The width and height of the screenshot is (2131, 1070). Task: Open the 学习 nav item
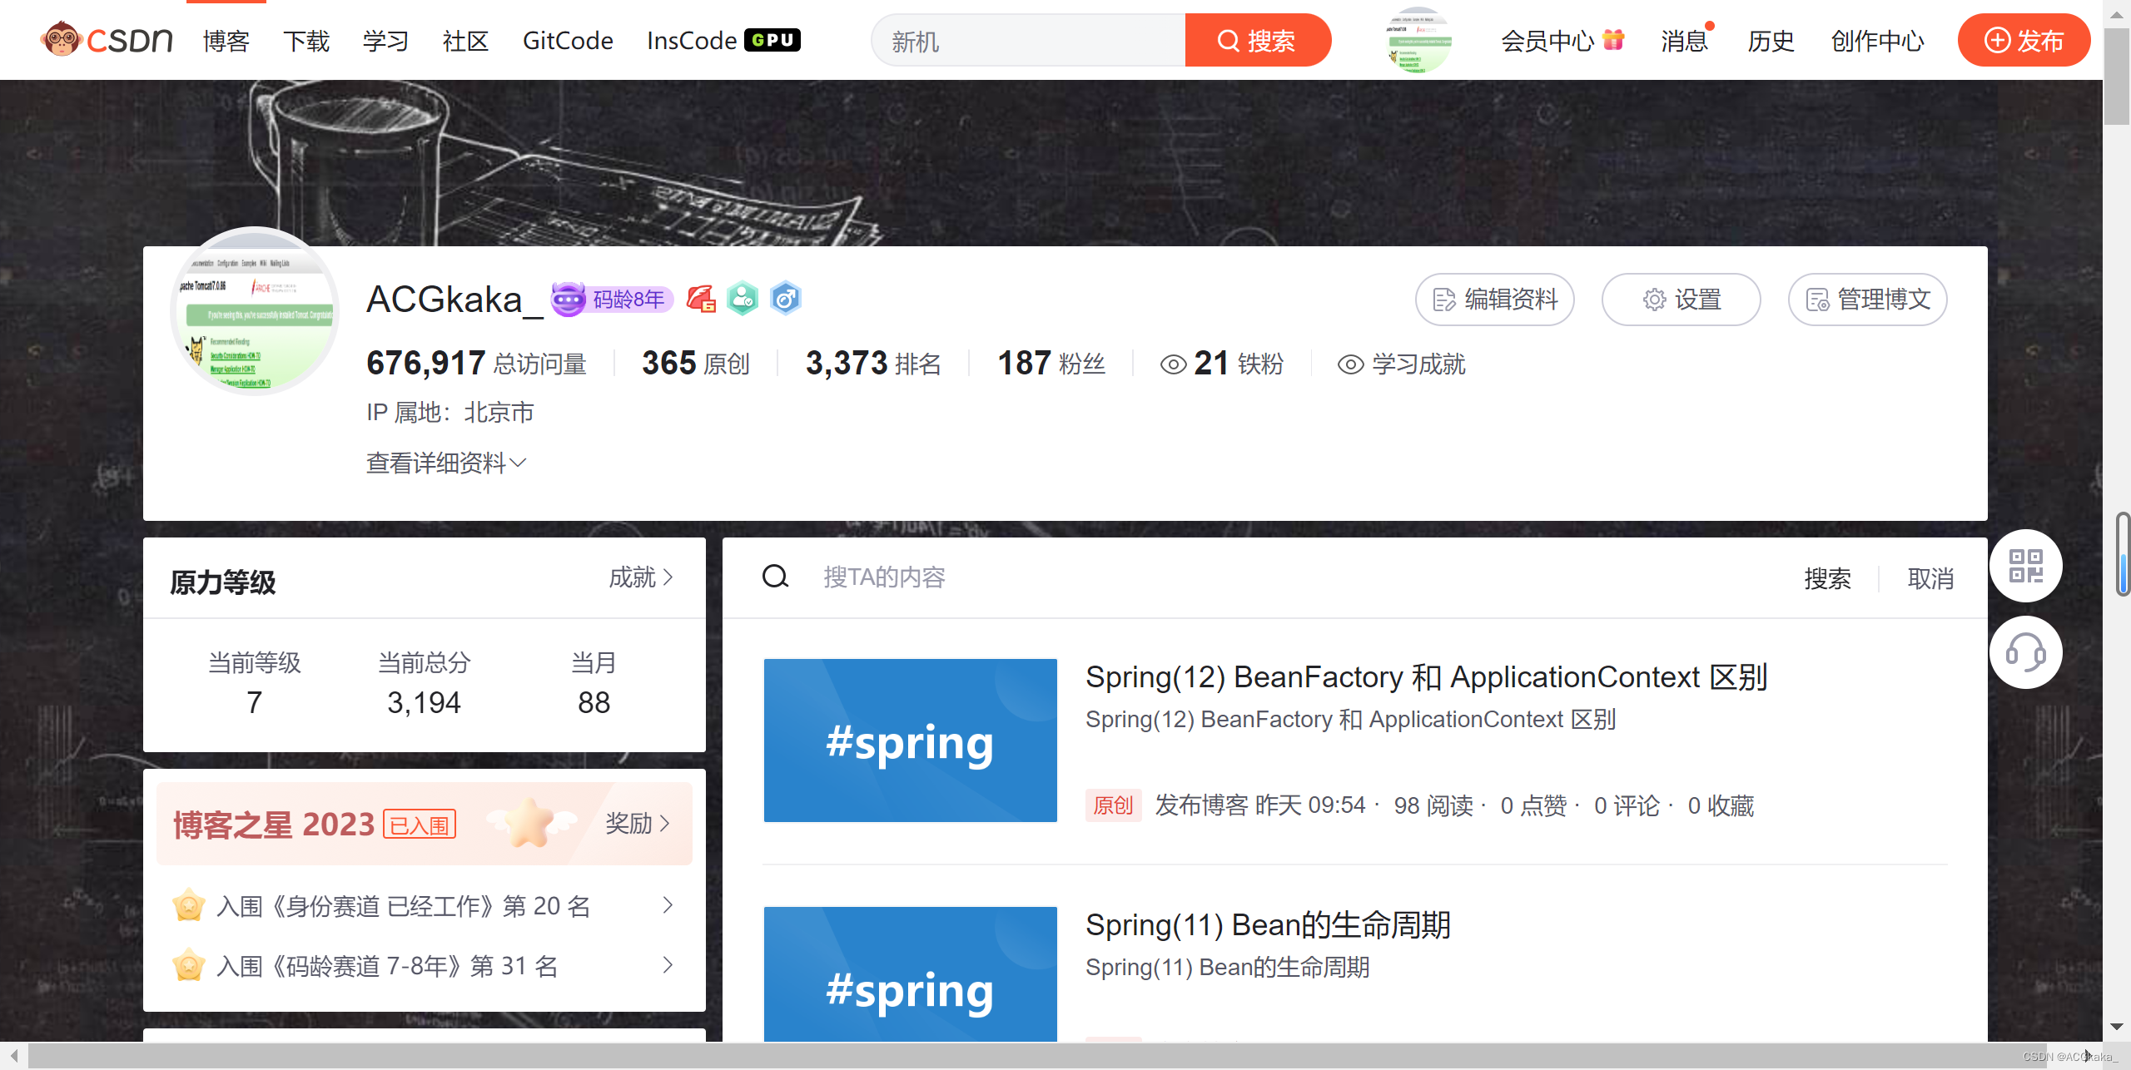385,41
